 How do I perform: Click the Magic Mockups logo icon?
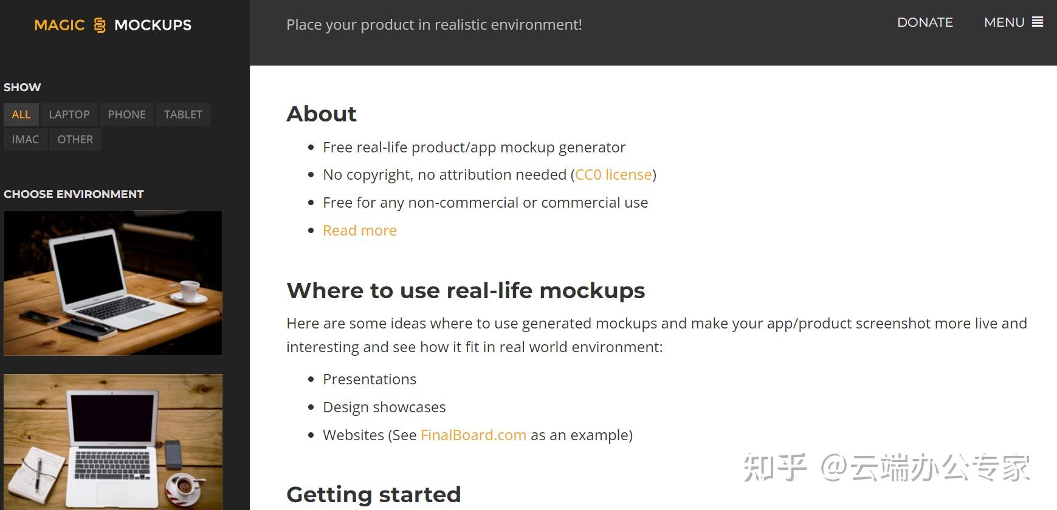coord(100,25)
